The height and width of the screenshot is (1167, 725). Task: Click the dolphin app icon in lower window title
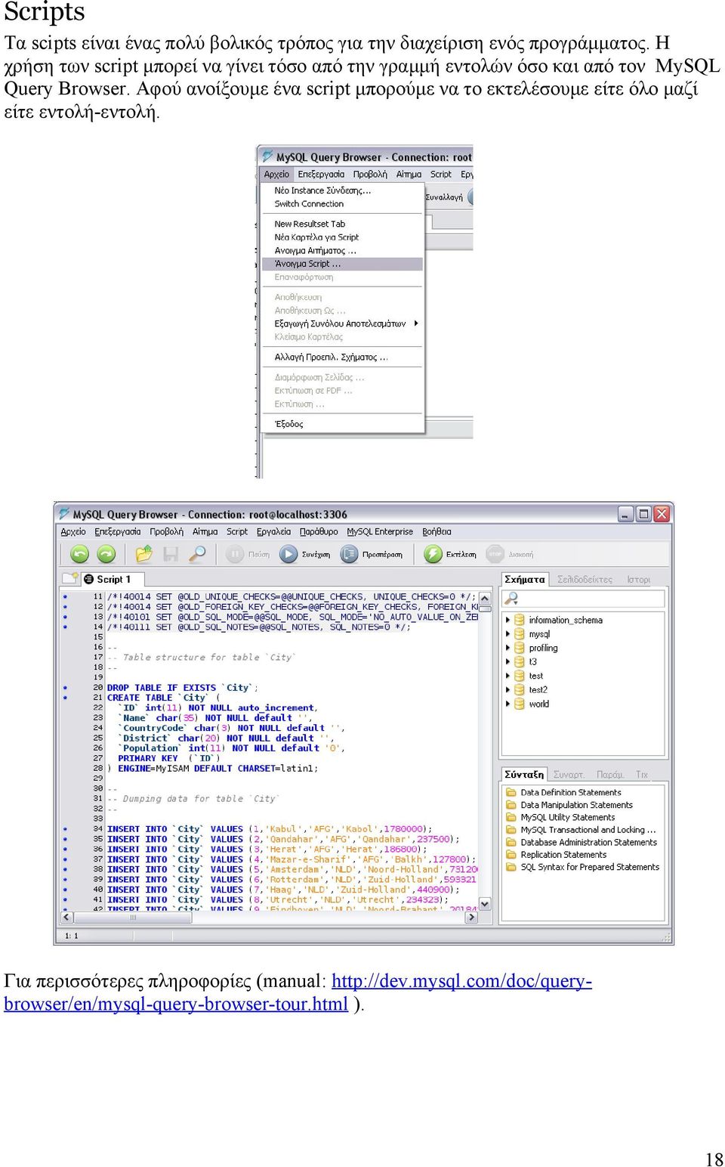(x=65, y=514)
